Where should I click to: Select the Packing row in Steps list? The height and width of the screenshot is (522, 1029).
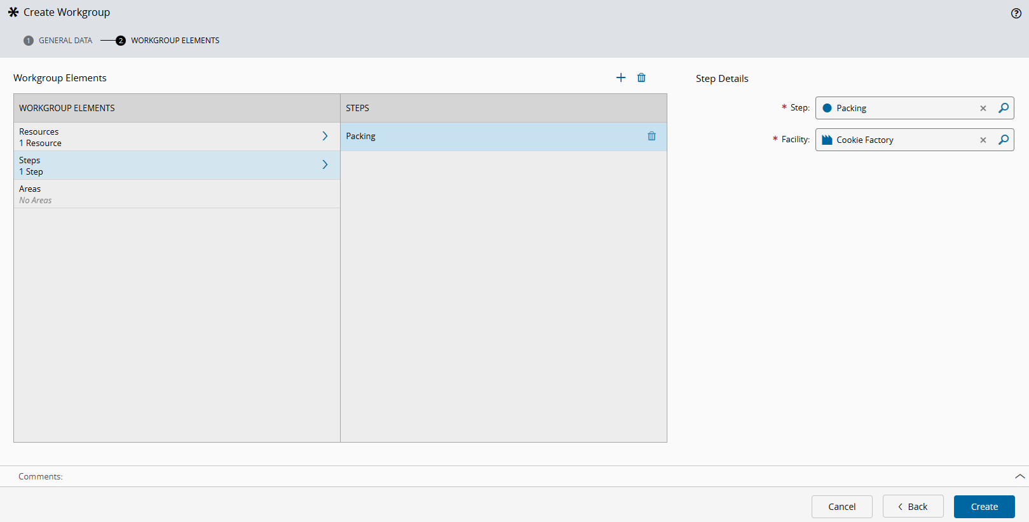[x=503, y=137]
